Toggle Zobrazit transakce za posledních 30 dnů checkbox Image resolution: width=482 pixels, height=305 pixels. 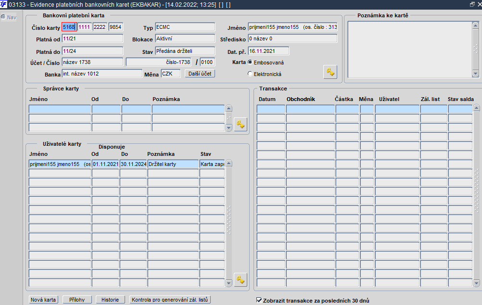259,300
